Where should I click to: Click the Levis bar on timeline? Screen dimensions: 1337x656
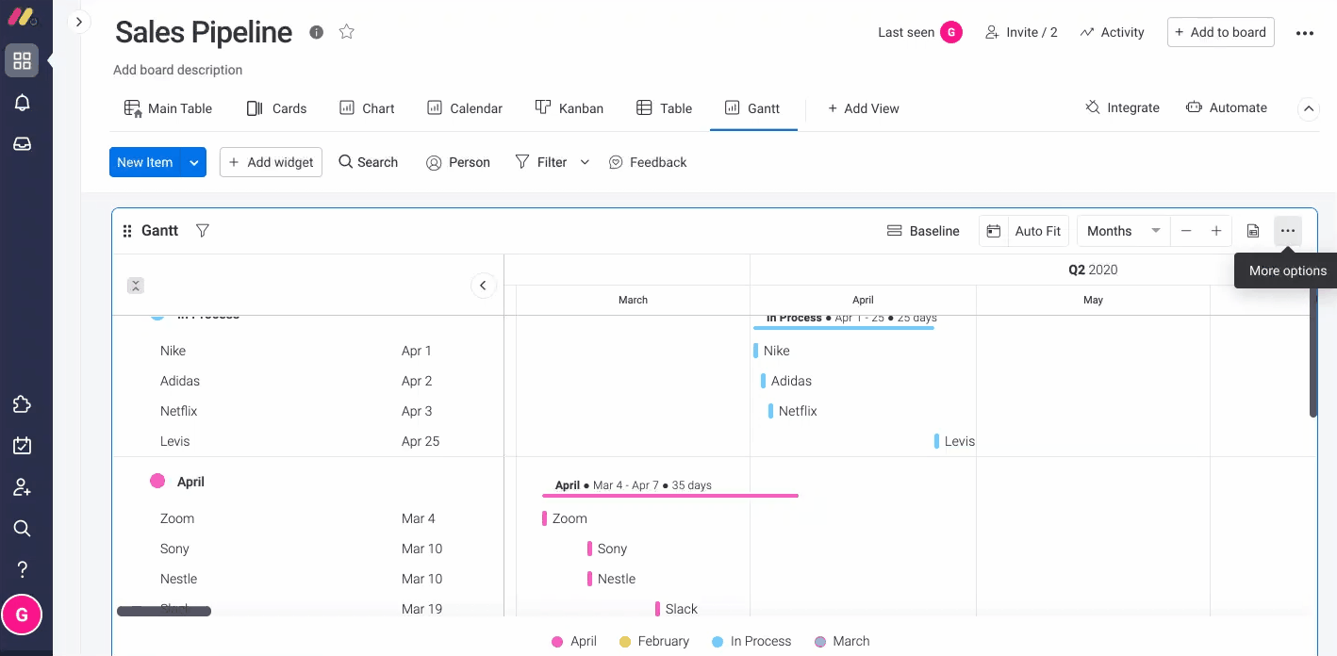click(x=937, y=441)
